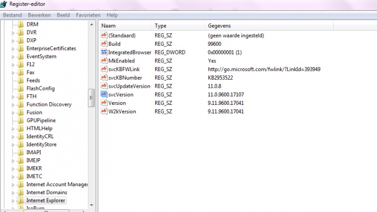Open the Bestand menu

click(x=12, y=15)
